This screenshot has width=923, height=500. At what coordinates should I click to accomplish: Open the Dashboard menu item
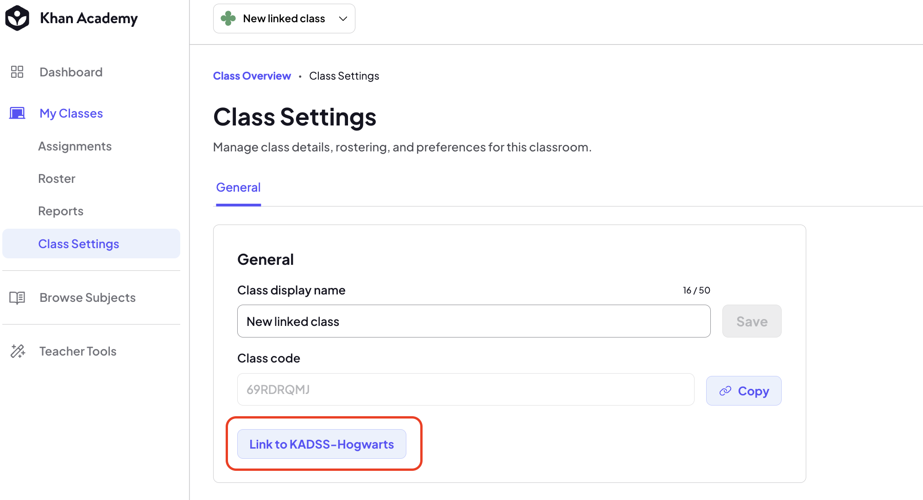71,72
